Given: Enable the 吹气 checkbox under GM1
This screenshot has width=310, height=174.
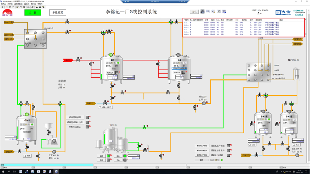Looking at the screenshot, I should coord(25,156).
